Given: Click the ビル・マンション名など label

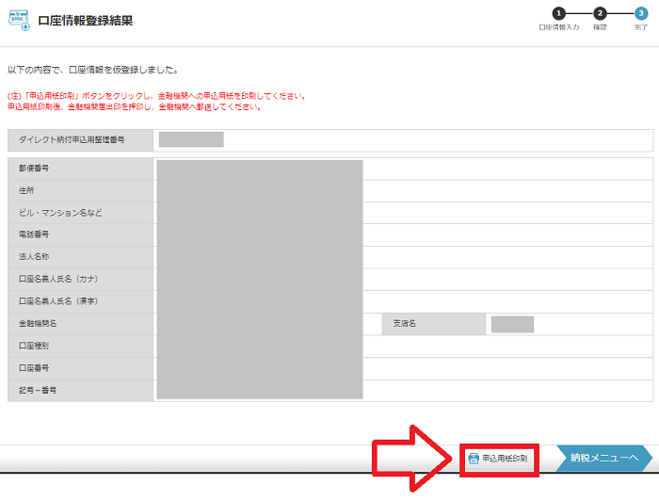Looking at the screenshot, I should coord(60,213).
